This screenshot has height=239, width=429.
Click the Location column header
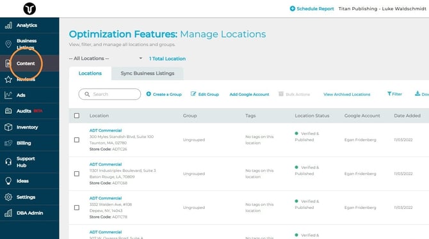point(99,116)
